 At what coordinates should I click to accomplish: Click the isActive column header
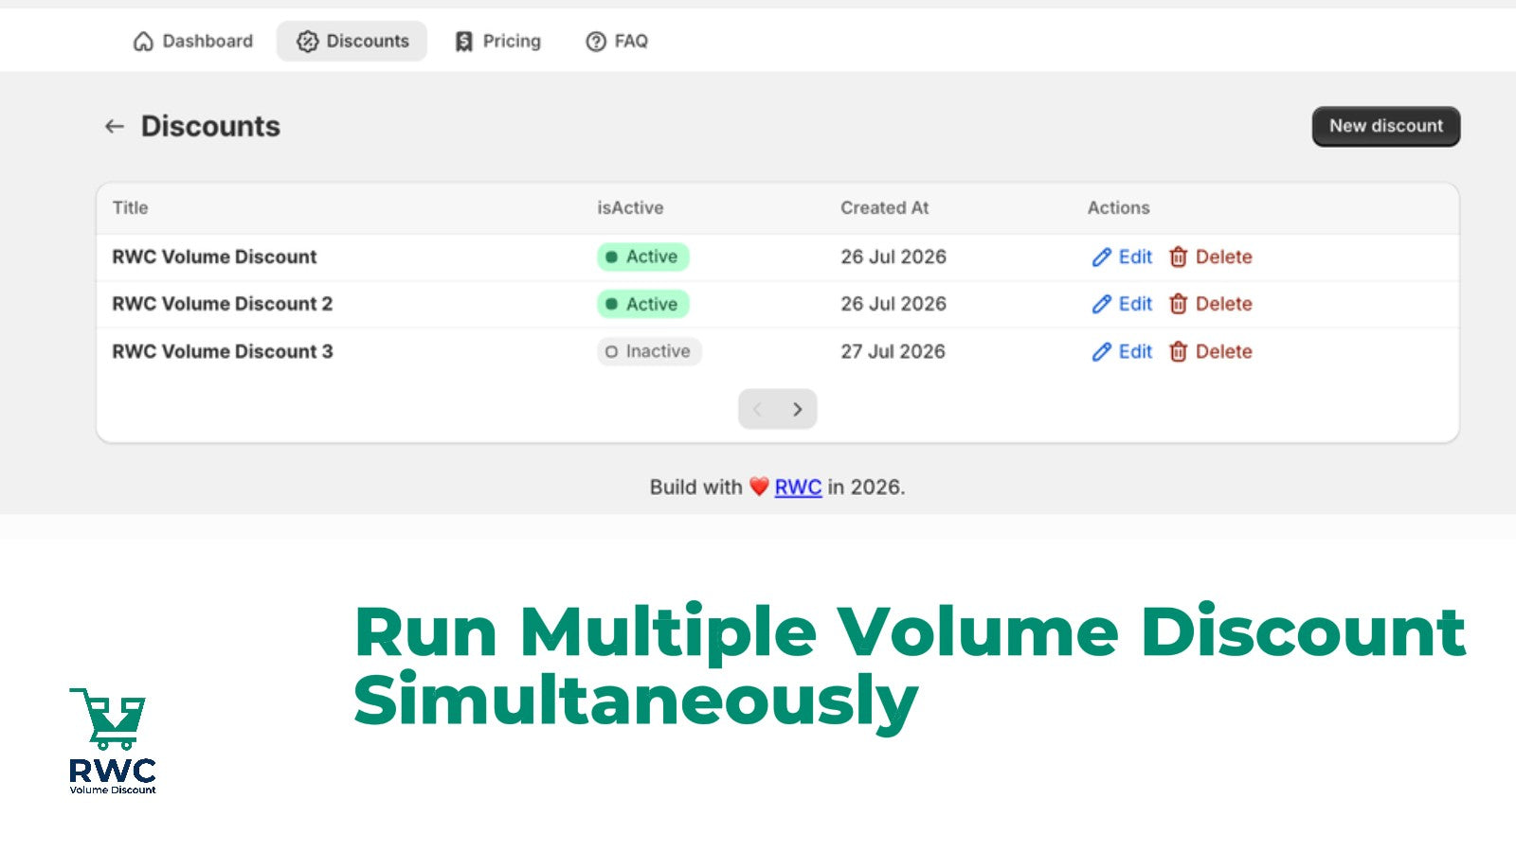coord(630,207)
